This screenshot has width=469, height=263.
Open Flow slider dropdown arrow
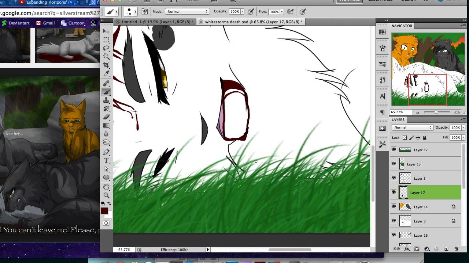[282, 12]
